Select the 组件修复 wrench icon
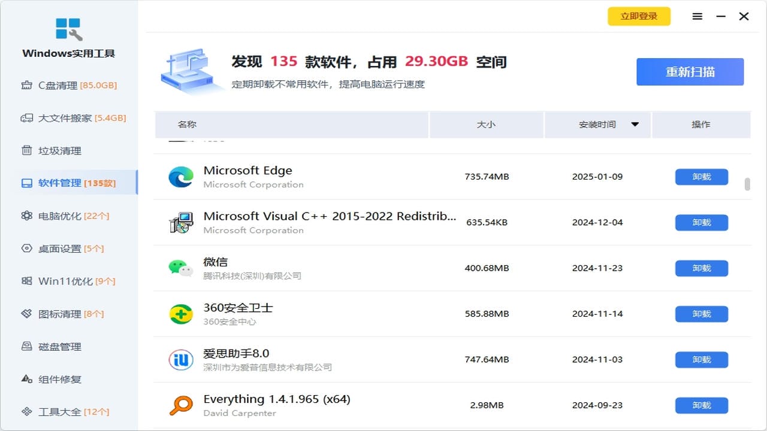 (x=26, y=379)
